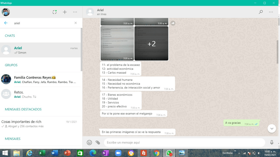280x157 pixels.
Task: Start a new chat with plus icon
Action: point(65,12)
